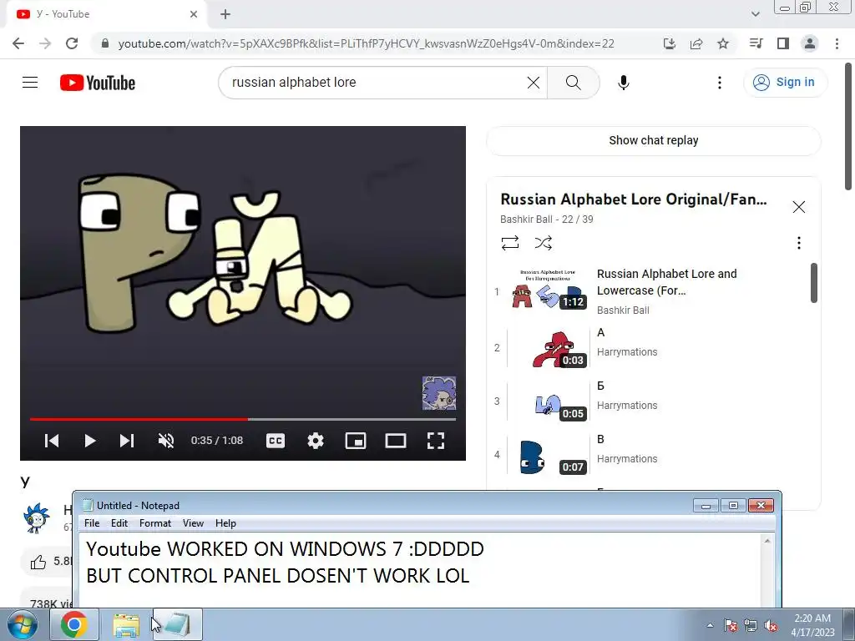The width and height of the screenshot is (855, 641).
Task: Clear the search query with the X
Action: 534,83
